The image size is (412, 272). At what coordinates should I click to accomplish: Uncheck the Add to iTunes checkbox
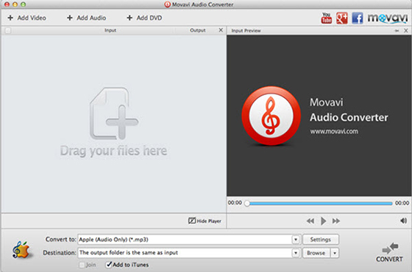pyautogui.click(x=109, y=265)
